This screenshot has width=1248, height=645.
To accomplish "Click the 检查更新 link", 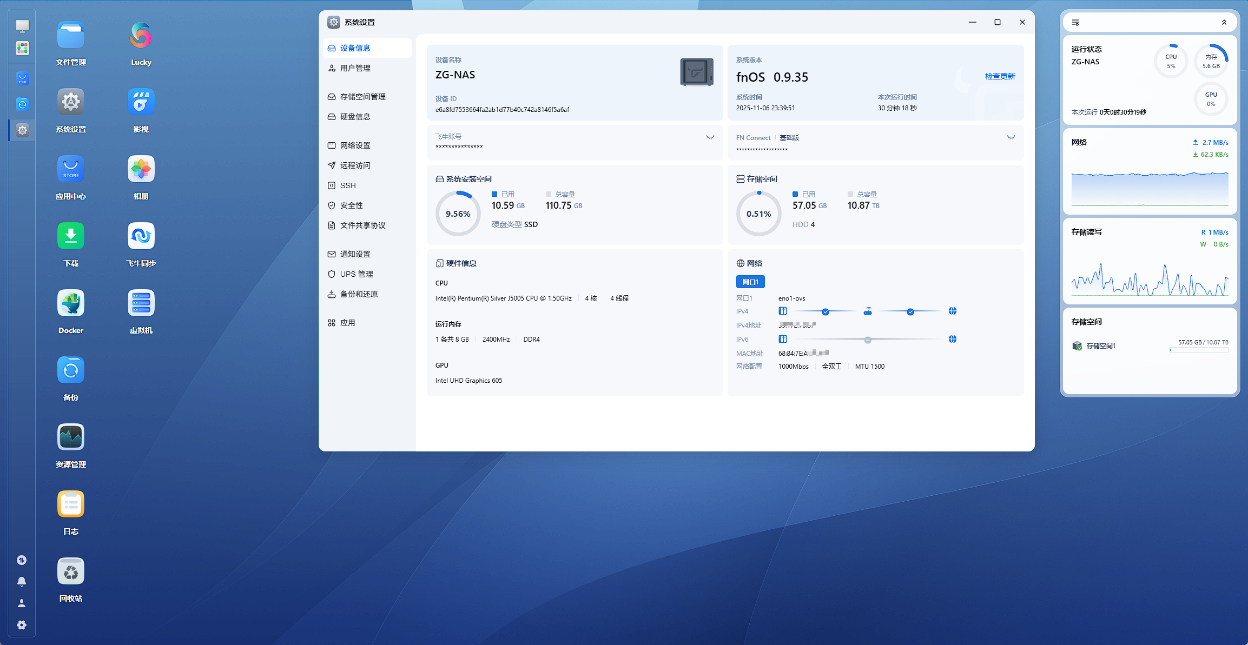I will [1000, 76].
